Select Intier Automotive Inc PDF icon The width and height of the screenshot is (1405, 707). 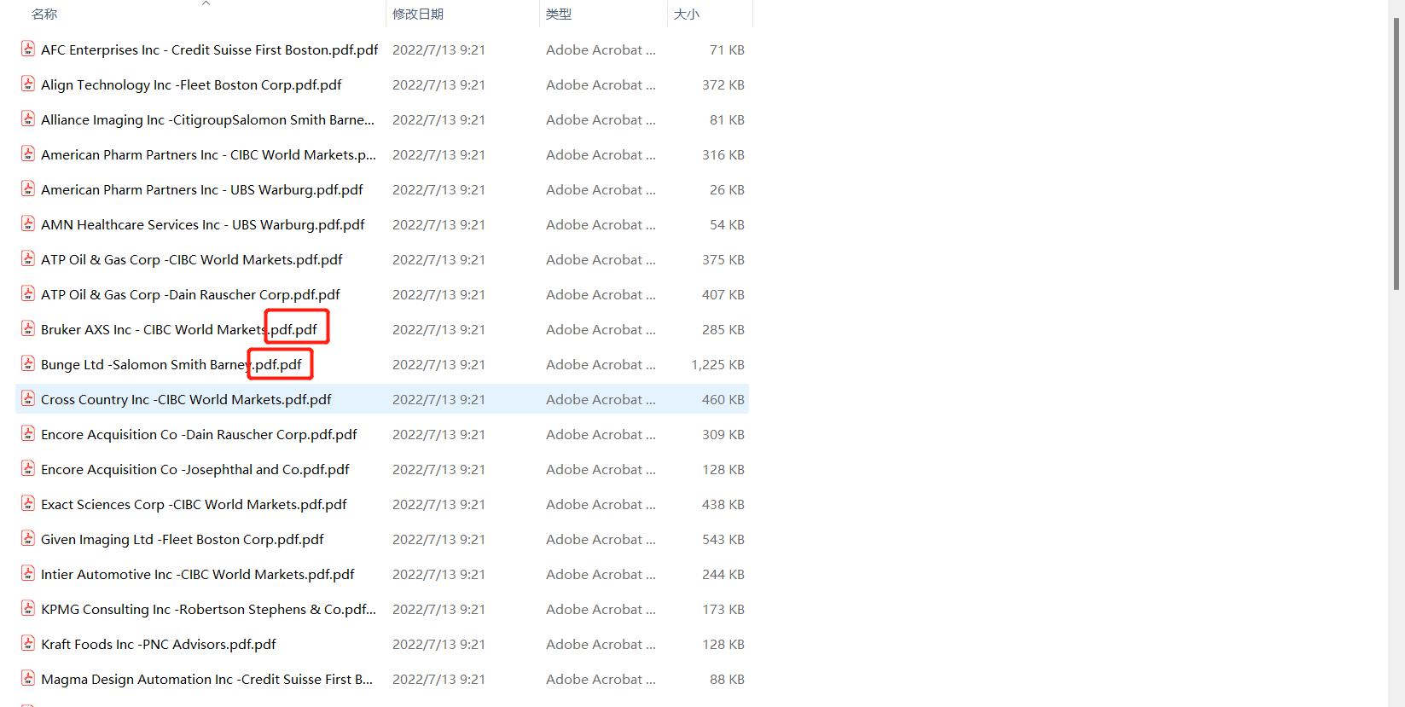point(28,573)
